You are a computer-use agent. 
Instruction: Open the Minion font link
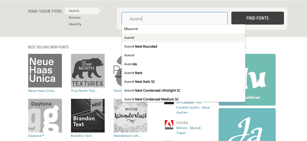click(182, 128)
